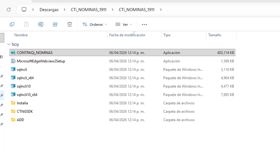Click 'Aplicación' type of CONTPAQi_NOMINAS row
Screen dimensions: 280x152
(x=172, y=53)
